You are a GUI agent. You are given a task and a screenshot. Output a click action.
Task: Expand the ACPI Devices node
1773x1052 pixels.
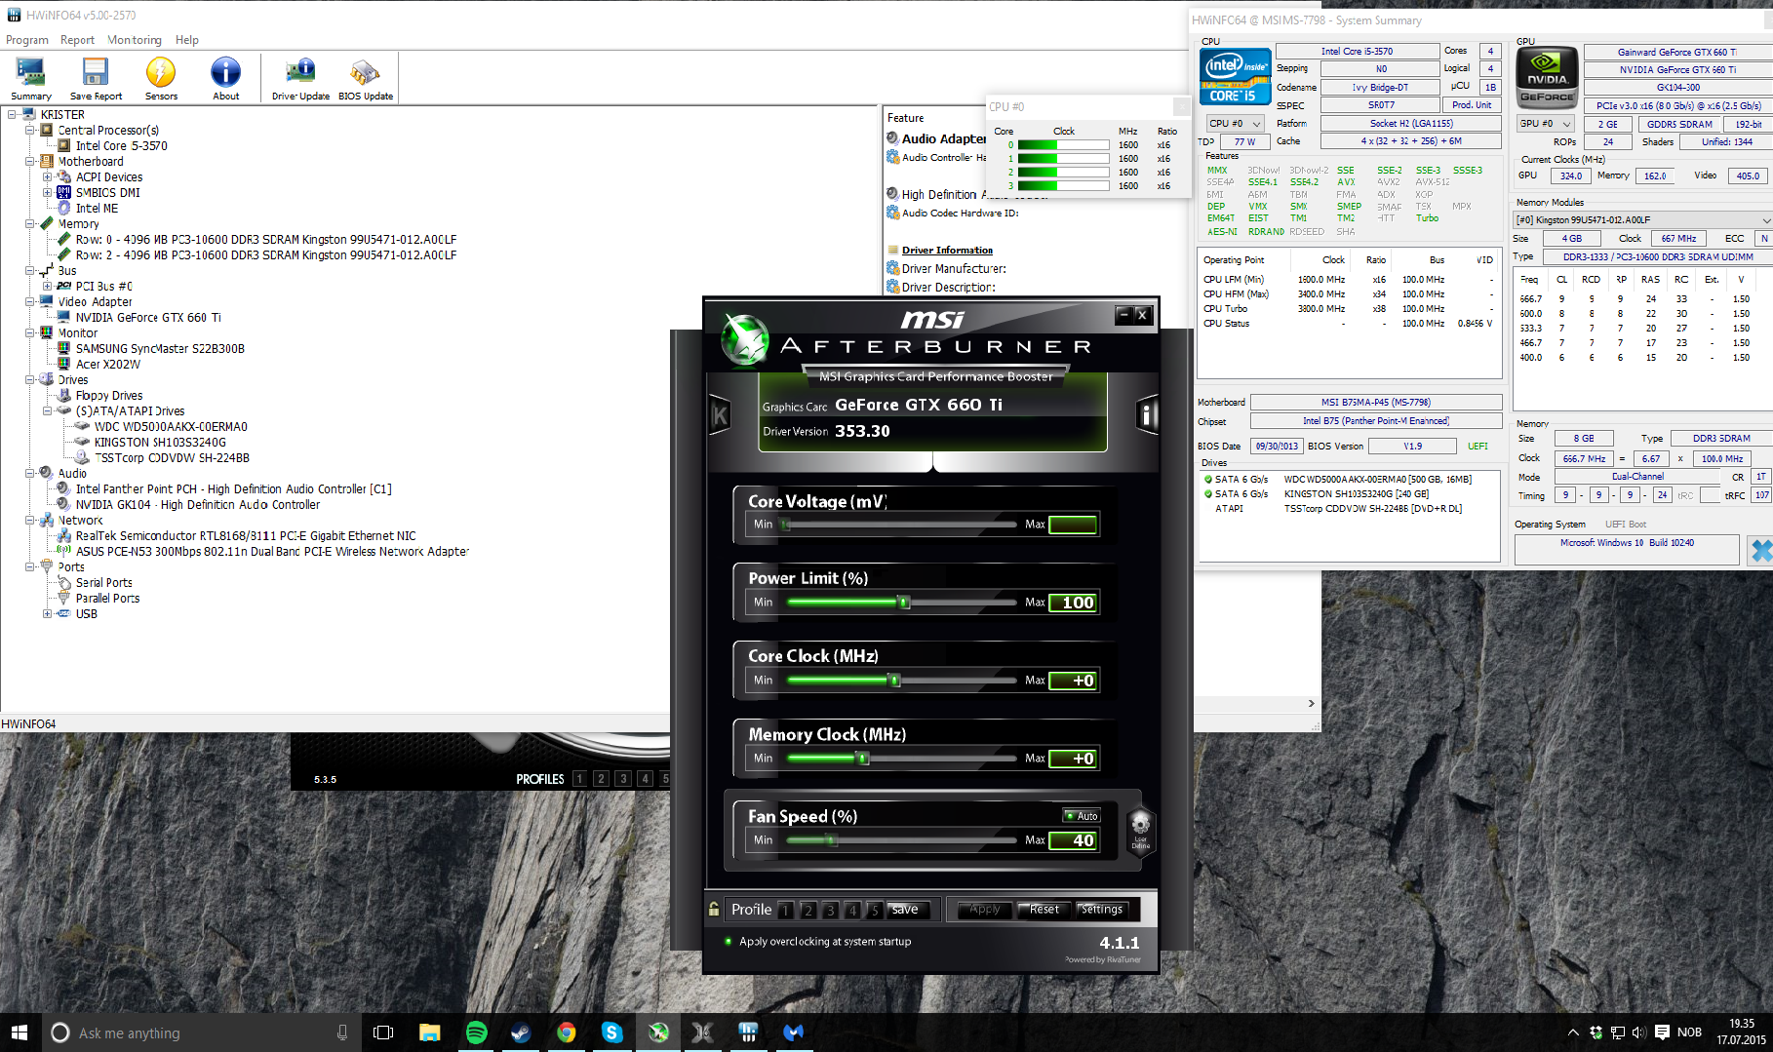(x=48, y=176)
